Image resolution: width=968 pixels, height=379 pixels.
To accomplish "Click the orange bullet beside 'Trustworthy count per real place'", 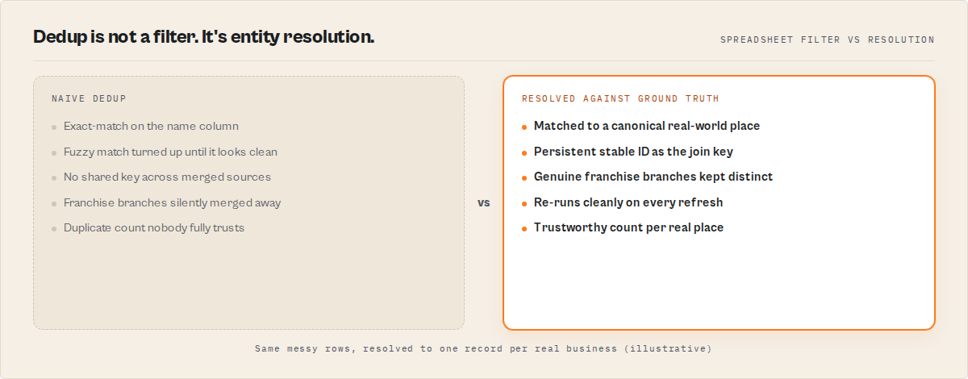I will pyautogui.click(x=524, y=229).
